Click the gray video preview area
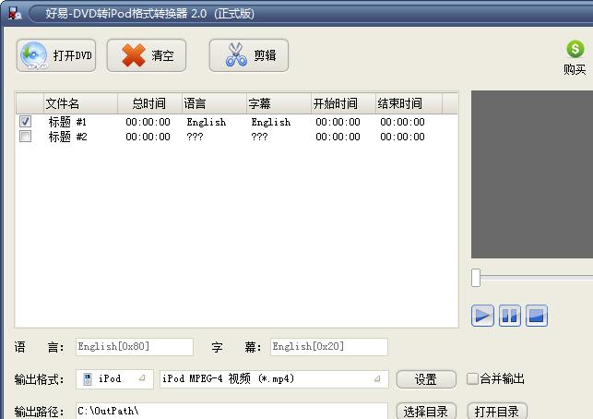This screenshot has height=419, width=593. pyautogui.click(x=532, y=174)
